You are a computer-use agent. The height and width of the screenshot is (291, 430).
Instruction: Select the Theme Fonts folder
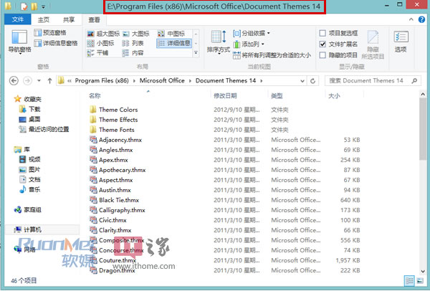click(x=112, y=130)
